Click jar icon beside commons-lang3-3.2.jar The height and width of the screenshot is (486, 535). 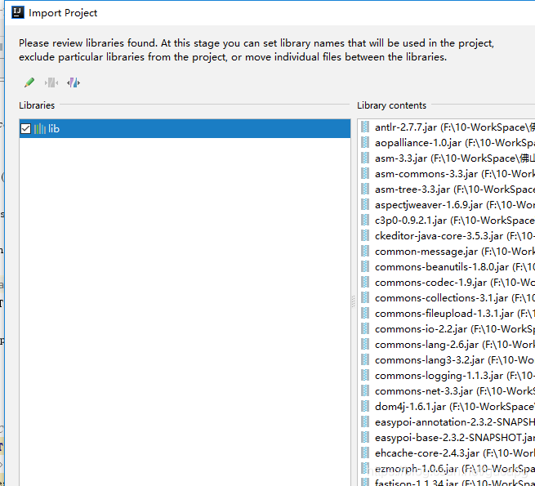point(365,359)
